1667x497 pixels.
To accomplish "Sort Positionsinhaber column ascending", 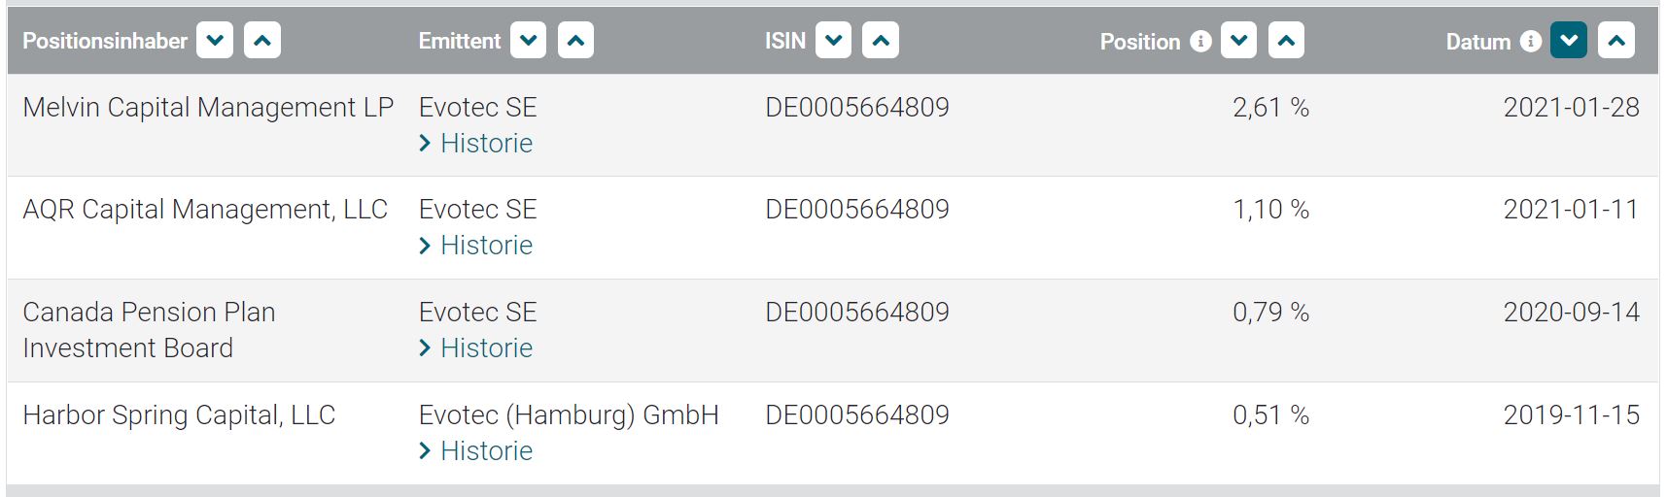I will 262,41.
